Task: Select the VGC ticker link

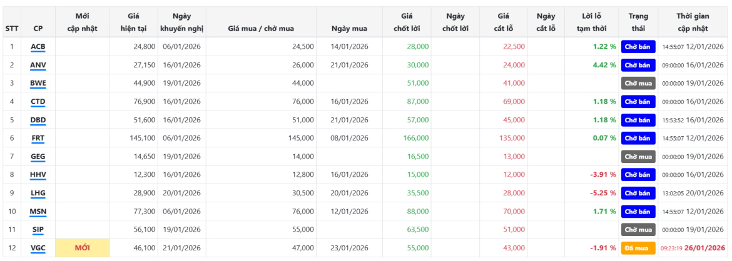Action: tap(38, 248)
